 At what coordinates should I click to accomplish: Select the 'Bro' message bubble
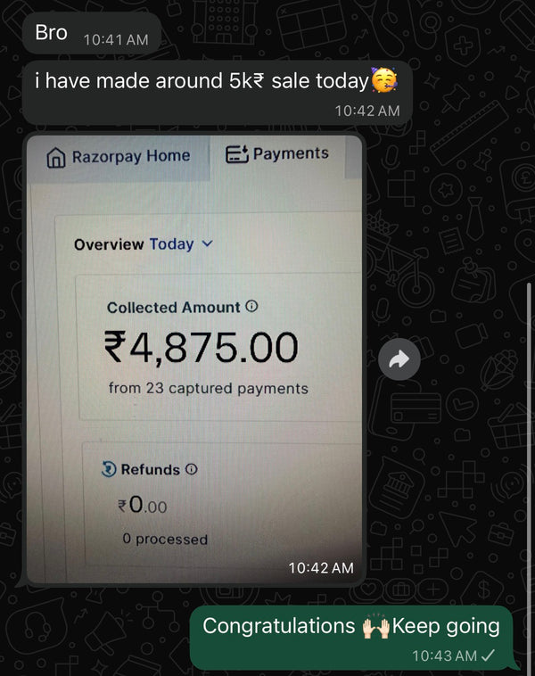(91, 34)
